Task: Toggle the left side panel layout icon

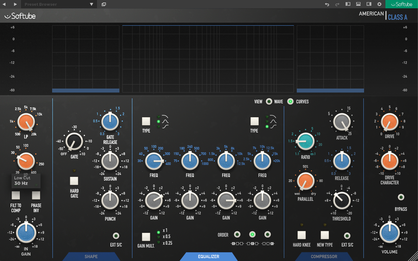Action: (348, 4)
